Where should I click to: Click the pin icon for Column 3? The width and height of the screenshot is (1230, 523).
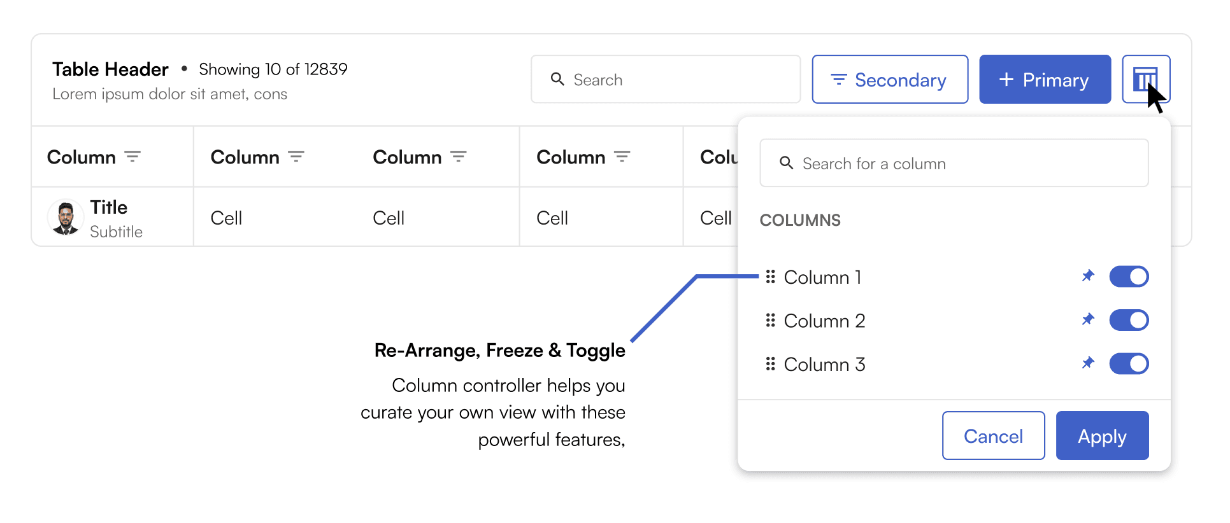click(x=1088, y=363)
